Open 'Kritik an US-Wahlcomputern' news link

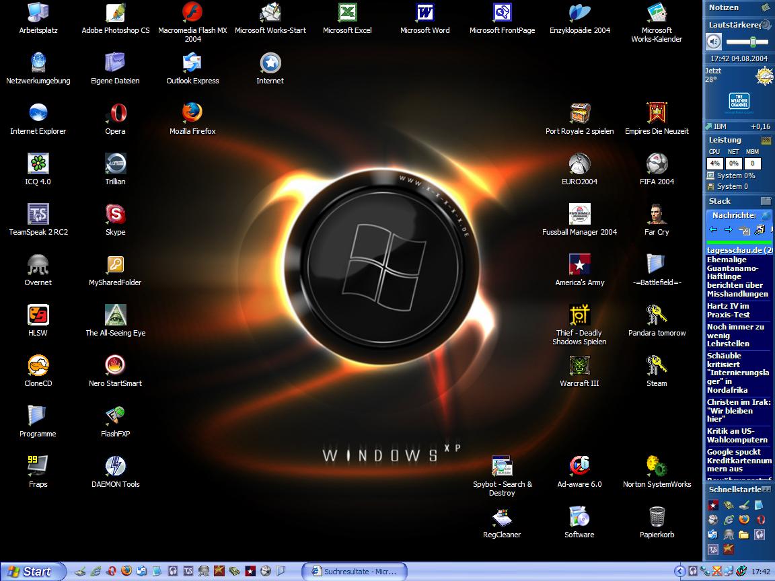737,435
